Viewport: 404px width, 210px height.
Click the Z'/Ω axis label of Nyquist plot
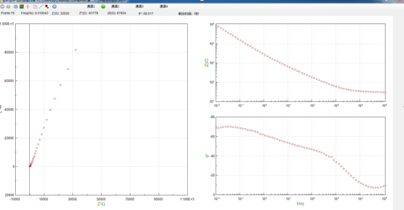[101, 204]
